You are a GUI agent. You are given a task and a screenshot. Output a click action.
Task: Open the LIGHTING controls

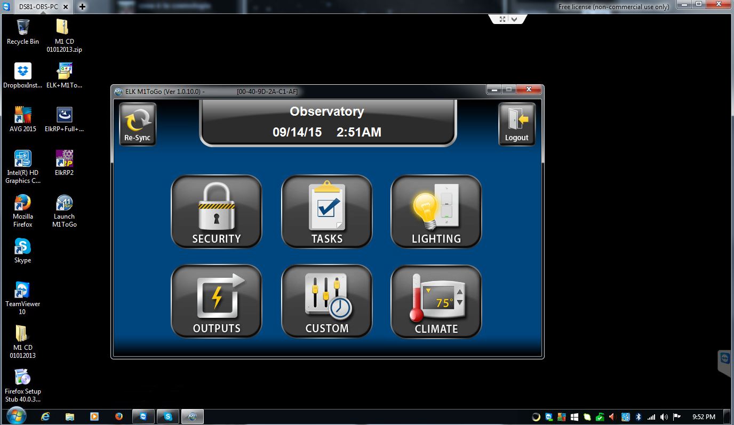tap(436, 212)
